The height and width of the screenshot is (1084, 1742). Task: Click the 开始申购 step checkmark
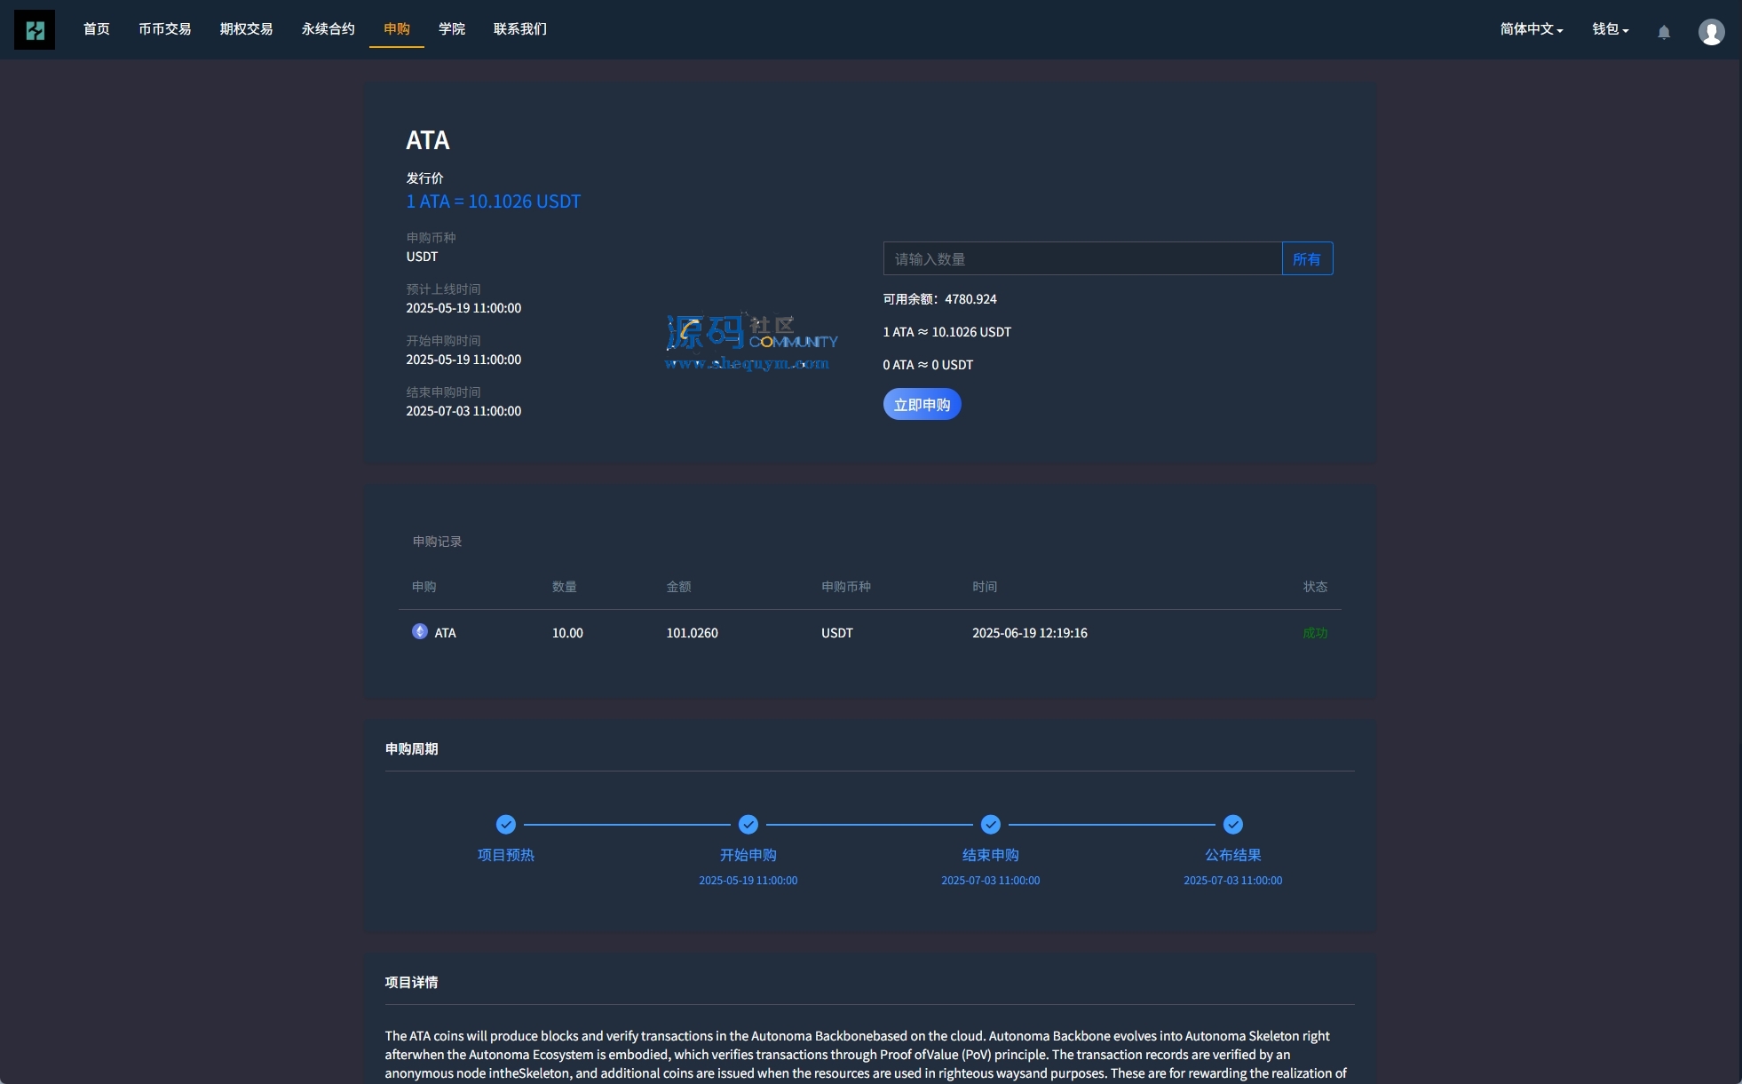click(x=748, y=825)
